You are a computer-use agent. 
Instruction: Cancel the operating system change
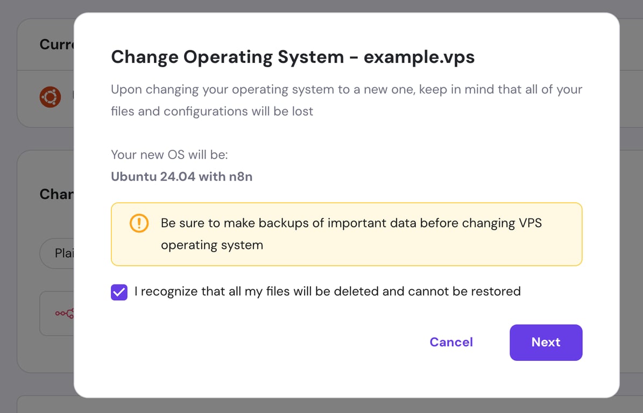(x=451, y=343)
